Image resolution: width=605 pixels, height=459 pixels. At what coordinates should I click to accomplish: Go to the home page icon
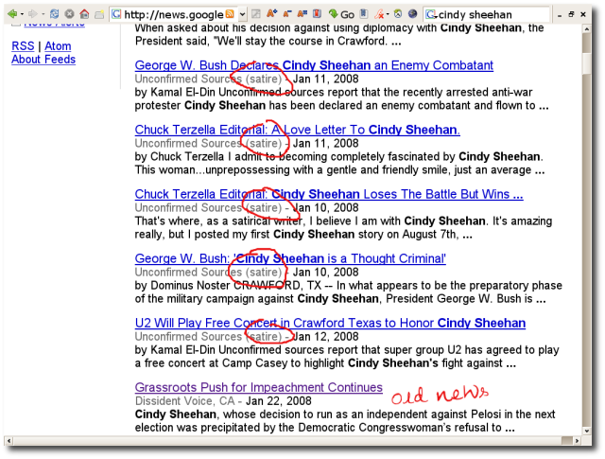click(x=84, y=14)
